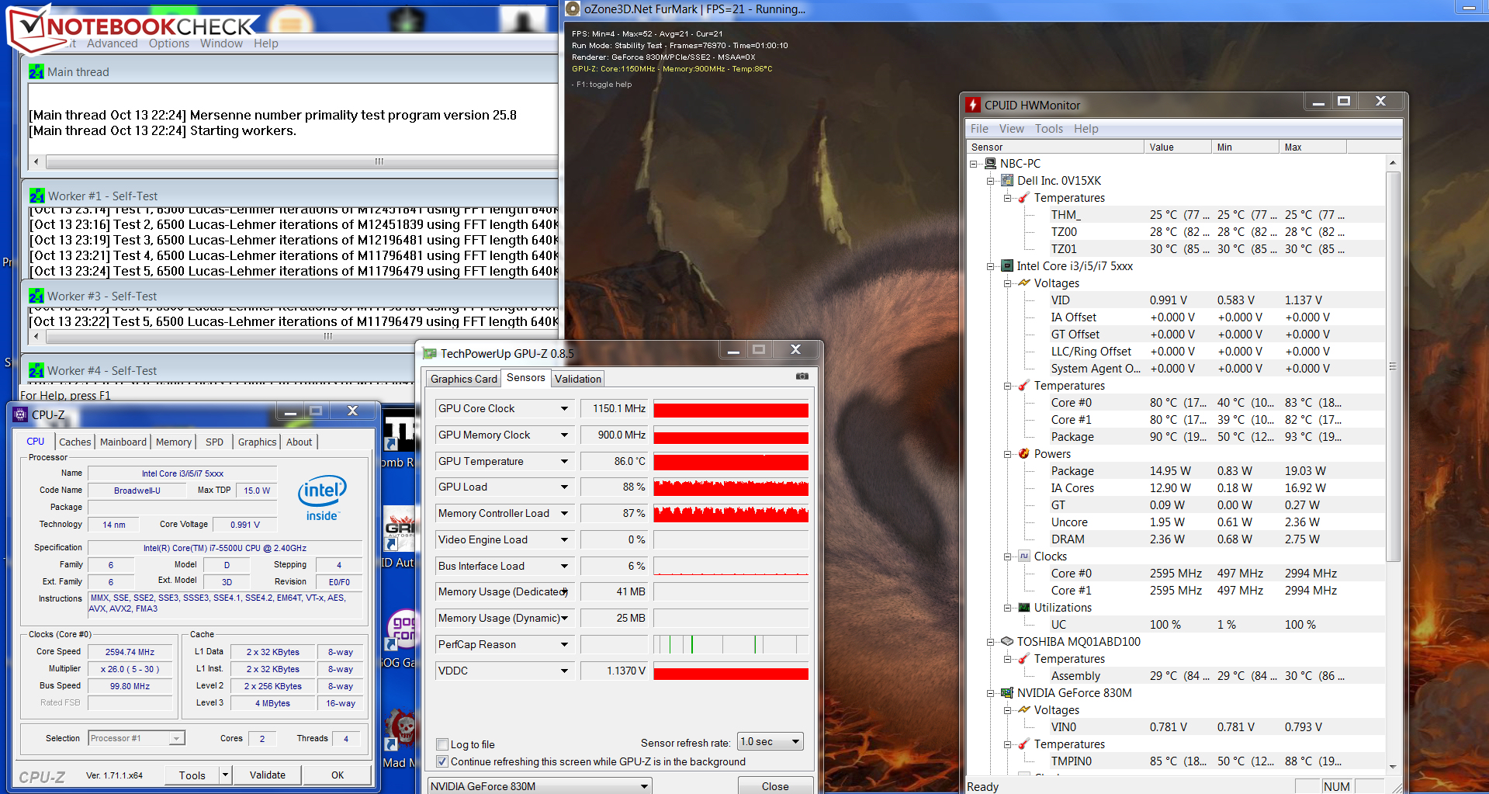Click the OK button in CPU-Z
This screenshot has height=794, width=1489.
click(338, 775)
